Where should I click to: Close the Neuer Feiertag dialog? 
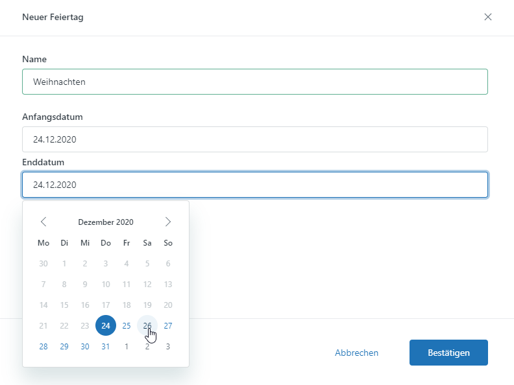point(488,17)
